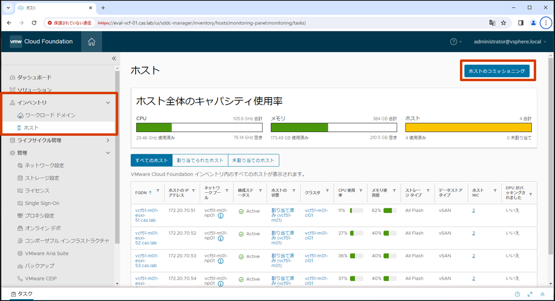Open ダッシュボード in sidebar
Screen dimensions: 555x301
point(34,77)
